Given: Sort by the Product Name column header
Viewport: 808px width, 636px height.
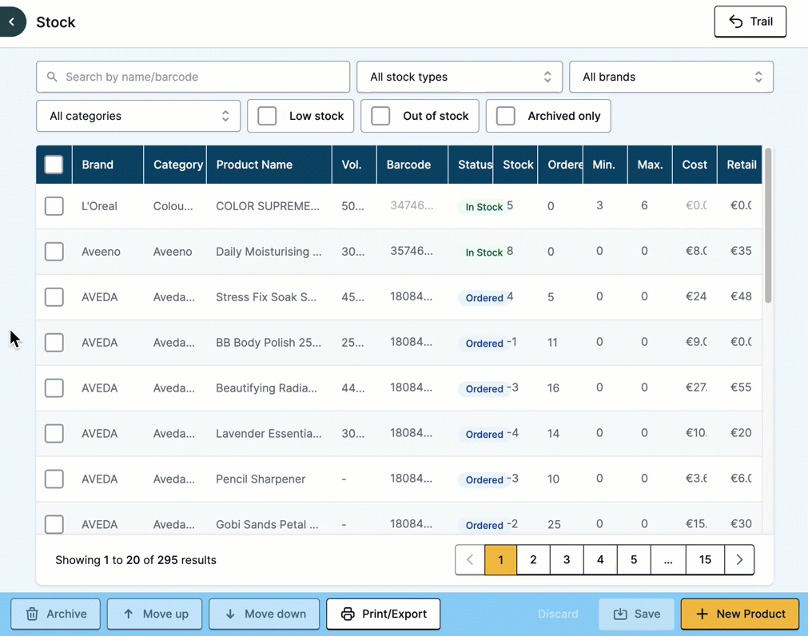Looking at the screenshot, I should click(x=269, y=165).
